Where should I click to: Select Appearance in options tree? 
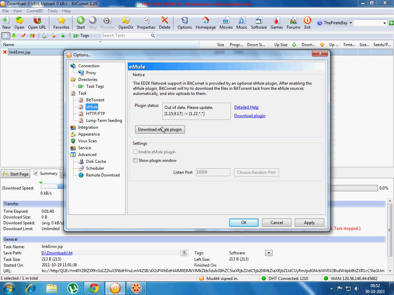(89, 134)
